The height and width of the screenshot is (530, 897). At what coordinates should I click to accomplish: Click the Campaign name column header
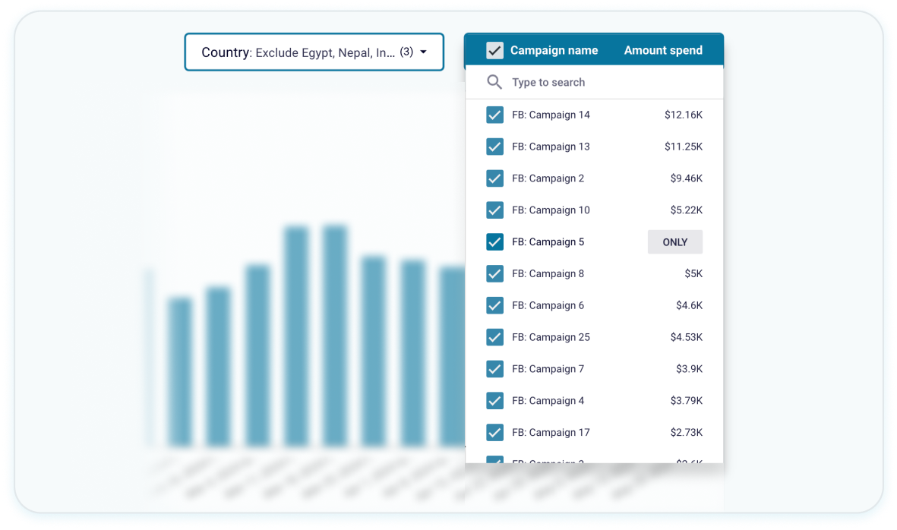click(x=554, y=51)
